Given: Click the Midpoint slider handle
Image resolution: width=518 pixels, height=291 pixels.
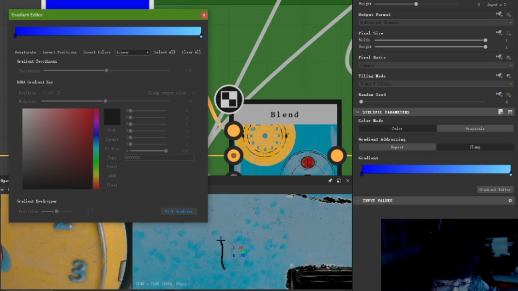Looking at the screenshot, I should tap(105, 101).
